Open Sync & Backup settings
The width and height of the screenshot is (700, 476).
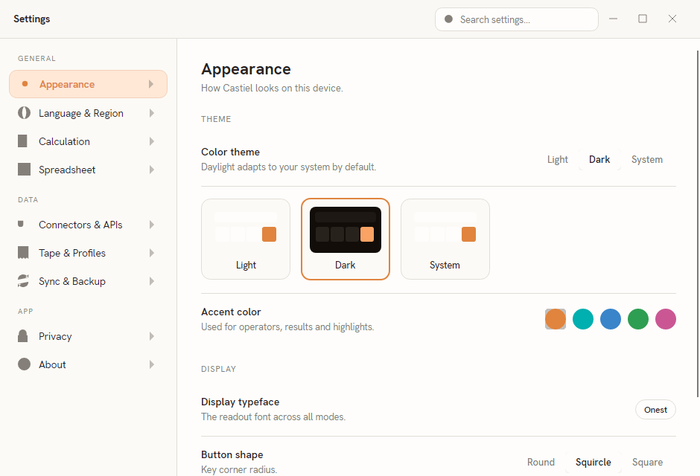coord(88,281)
